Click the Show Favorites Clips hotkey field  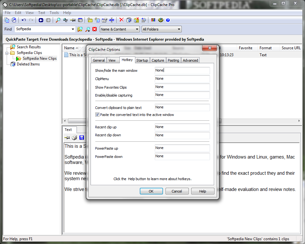click(x=182, y=87)
